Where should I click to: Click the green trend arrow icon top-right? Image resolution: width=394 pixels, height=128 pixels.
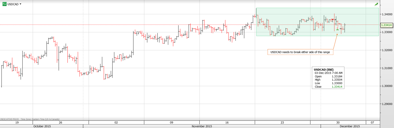tap(376, 4)
